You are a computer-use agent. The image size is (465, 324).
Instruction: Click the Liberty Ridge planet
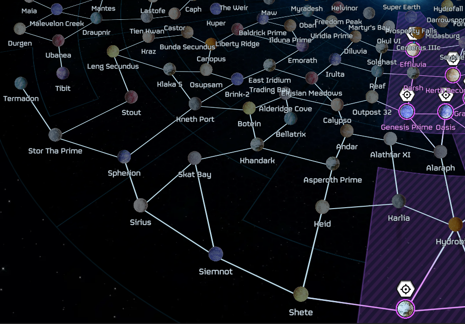coord(237,29)
